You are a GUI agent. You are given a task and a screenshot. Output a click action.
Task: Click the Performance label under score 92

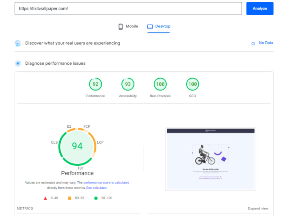pos(95,96)
